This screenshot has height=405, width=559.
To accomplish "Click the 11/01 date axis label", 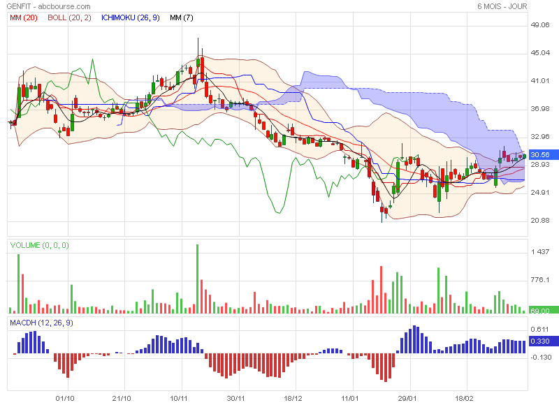I will click(350, 398).
